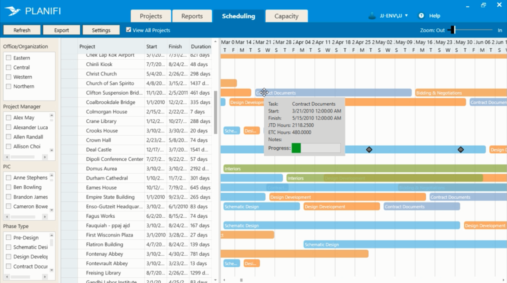This screenshot has height=283, width=507.
Task: Check the Contract Documents phase type checkbox
Action: coord(8,266)
